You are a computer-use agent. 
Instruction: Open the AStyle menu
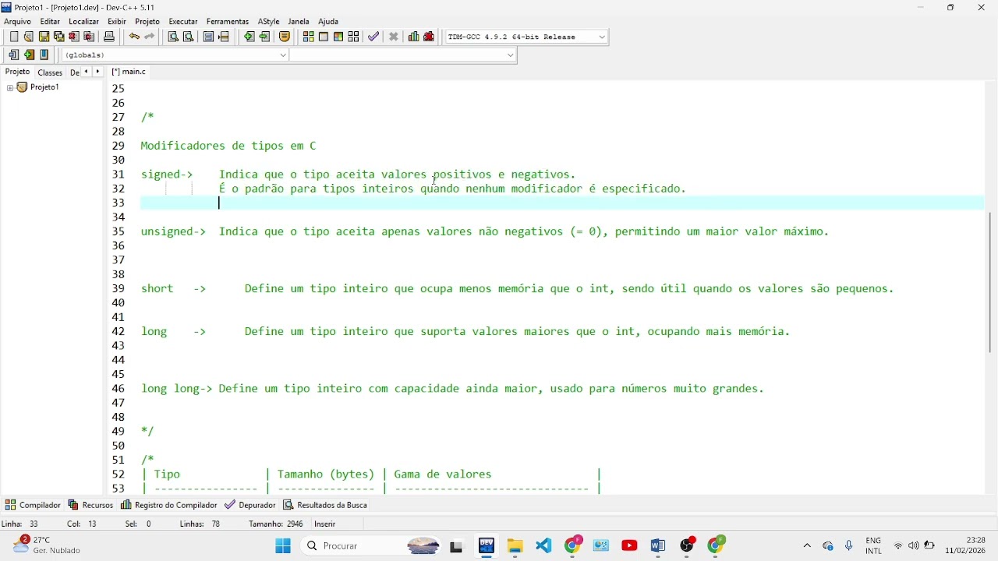point(269,22)
